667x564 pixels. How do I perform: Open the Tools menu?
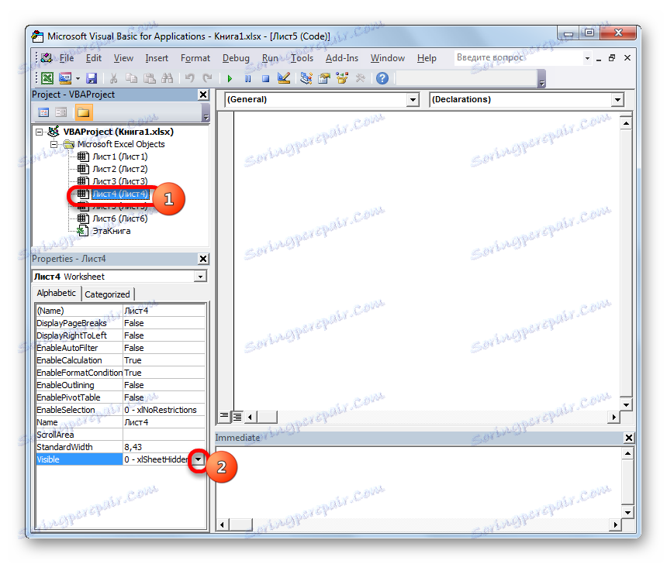click(x=302, y=58)
